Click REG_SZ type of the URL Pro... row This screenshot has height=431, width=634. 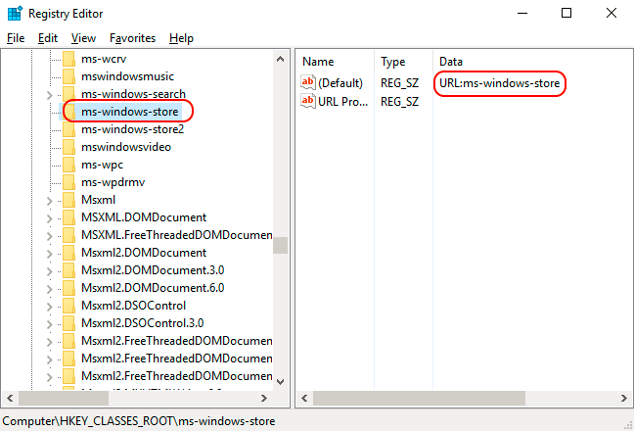click(399, 101)
